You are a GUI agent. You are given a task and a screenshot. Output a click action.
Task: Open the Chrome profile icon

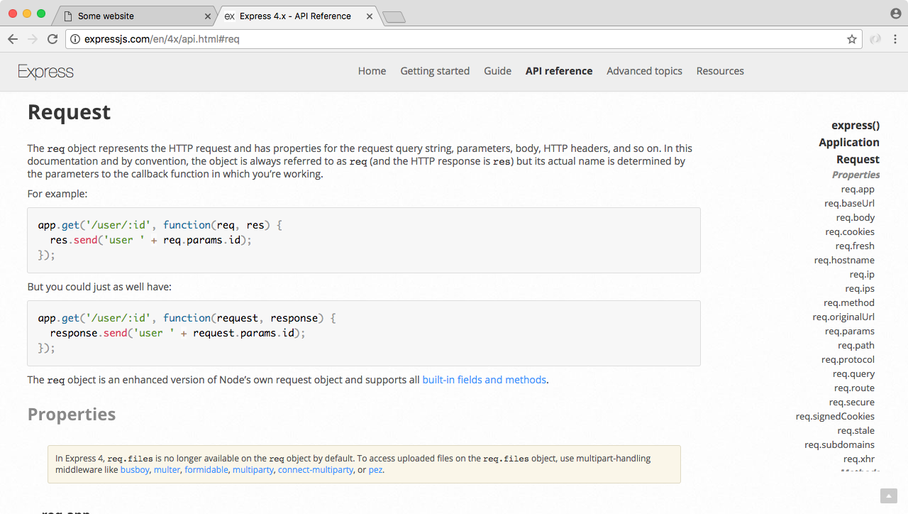click(x=895, y=14)
